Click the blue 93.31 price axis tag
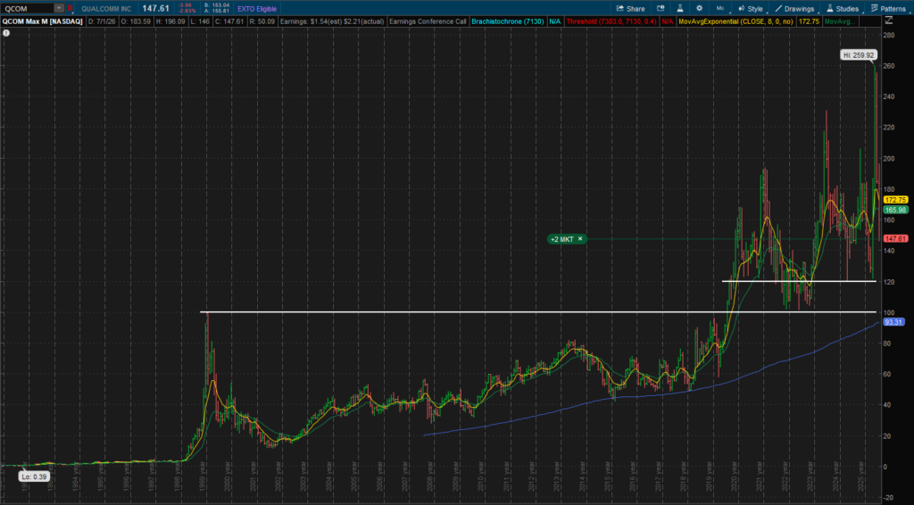The width and height of the screenshot is (914, 505). [893, 322]
